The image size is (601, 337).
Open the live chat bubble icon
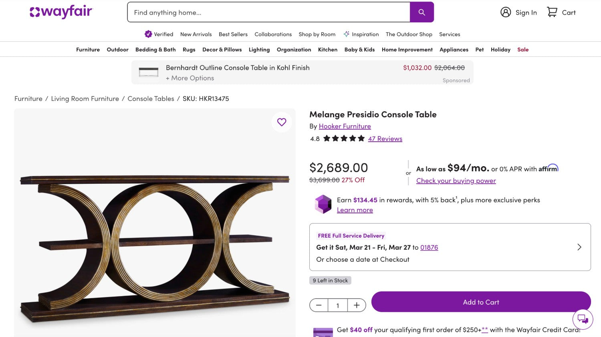(583, 319)
